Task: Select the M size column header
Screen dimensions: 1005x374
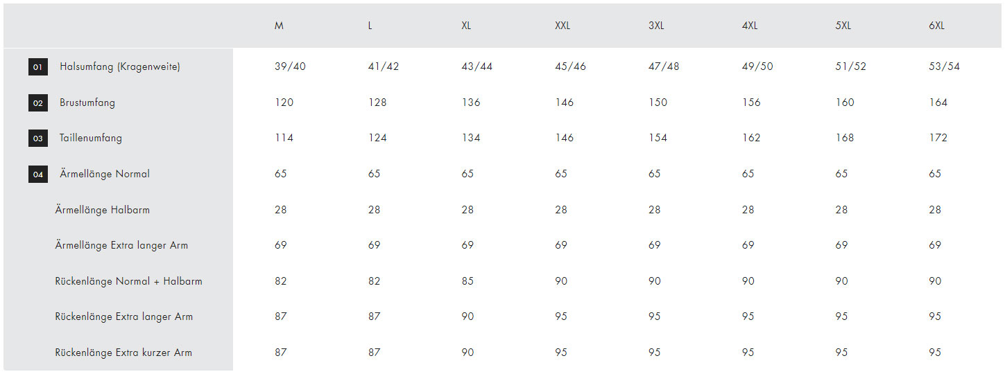Action: point(279,26)
